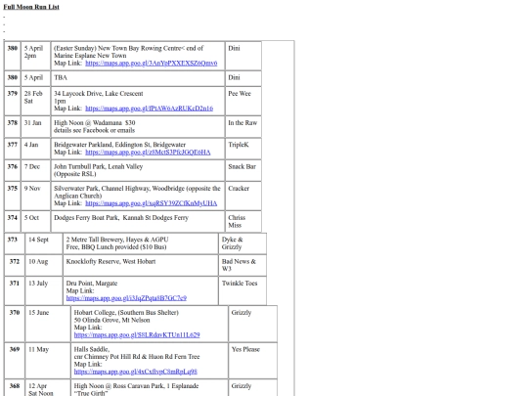Click the TBA venue cell

[138, 78]
